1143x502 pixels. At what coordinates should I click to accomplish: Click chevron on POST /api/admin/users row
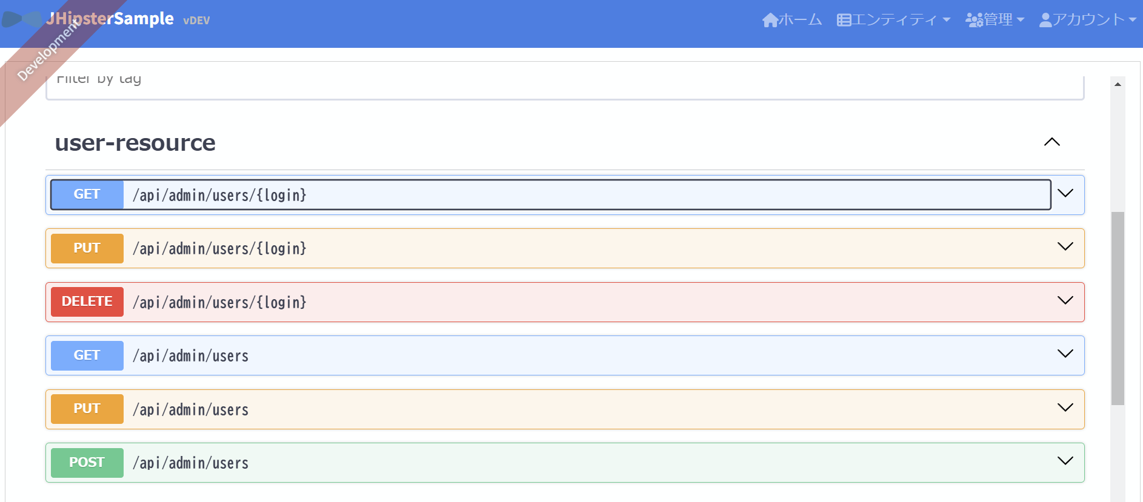click(x=1065, y=461)
